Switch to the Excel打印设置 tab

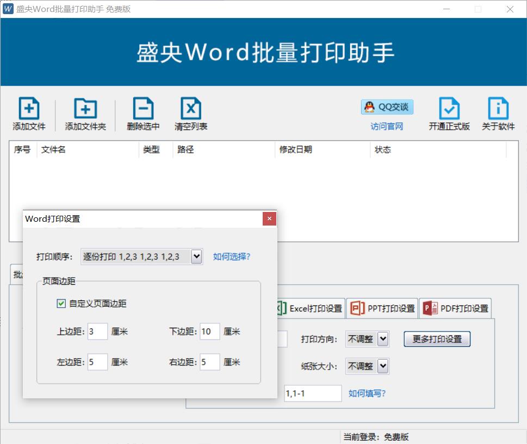312,308
